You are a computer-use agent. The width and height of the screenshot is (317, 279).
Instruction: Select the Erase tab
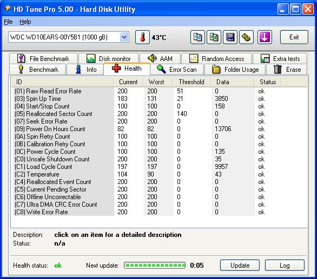pyautogui.click(x=287, y=70)
